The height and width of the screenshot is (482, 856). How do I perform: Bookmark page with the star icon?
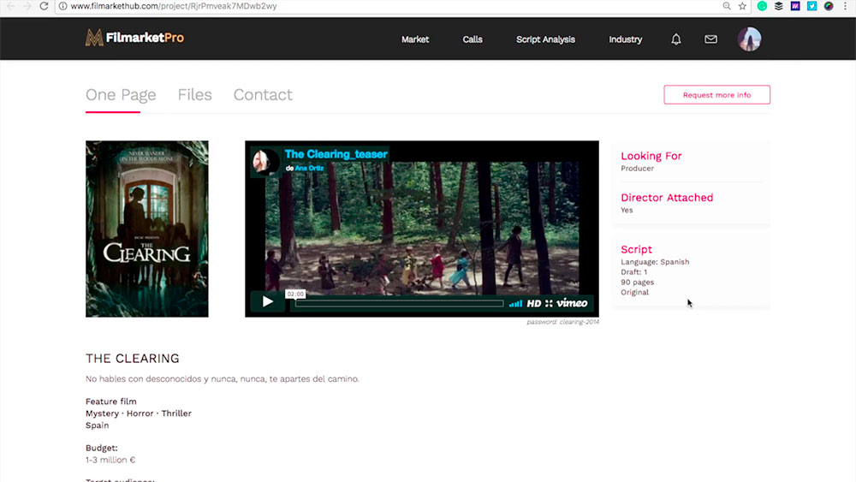coord(742,6)
